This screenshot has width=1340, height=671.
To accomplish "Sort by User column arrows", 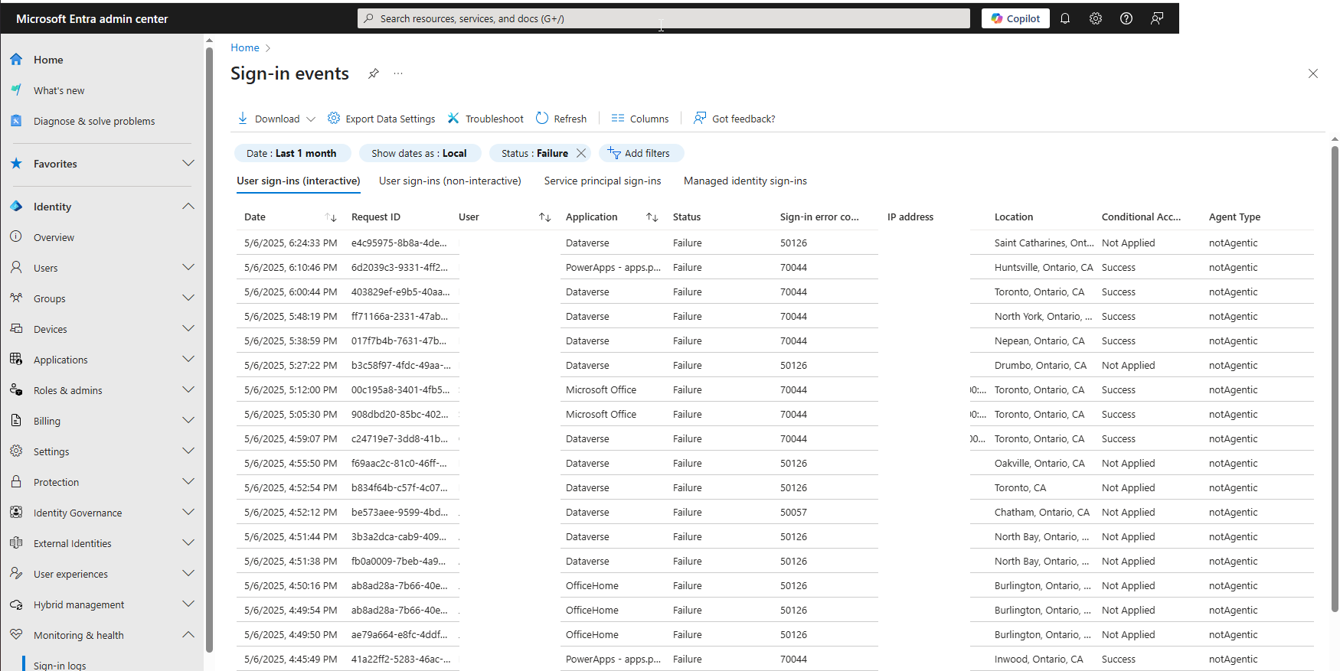I will tap(545, 217).
